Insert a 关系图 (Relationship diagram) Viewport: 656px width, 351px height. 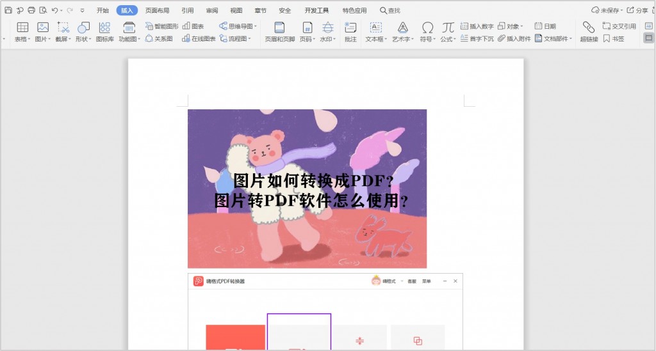159,38
